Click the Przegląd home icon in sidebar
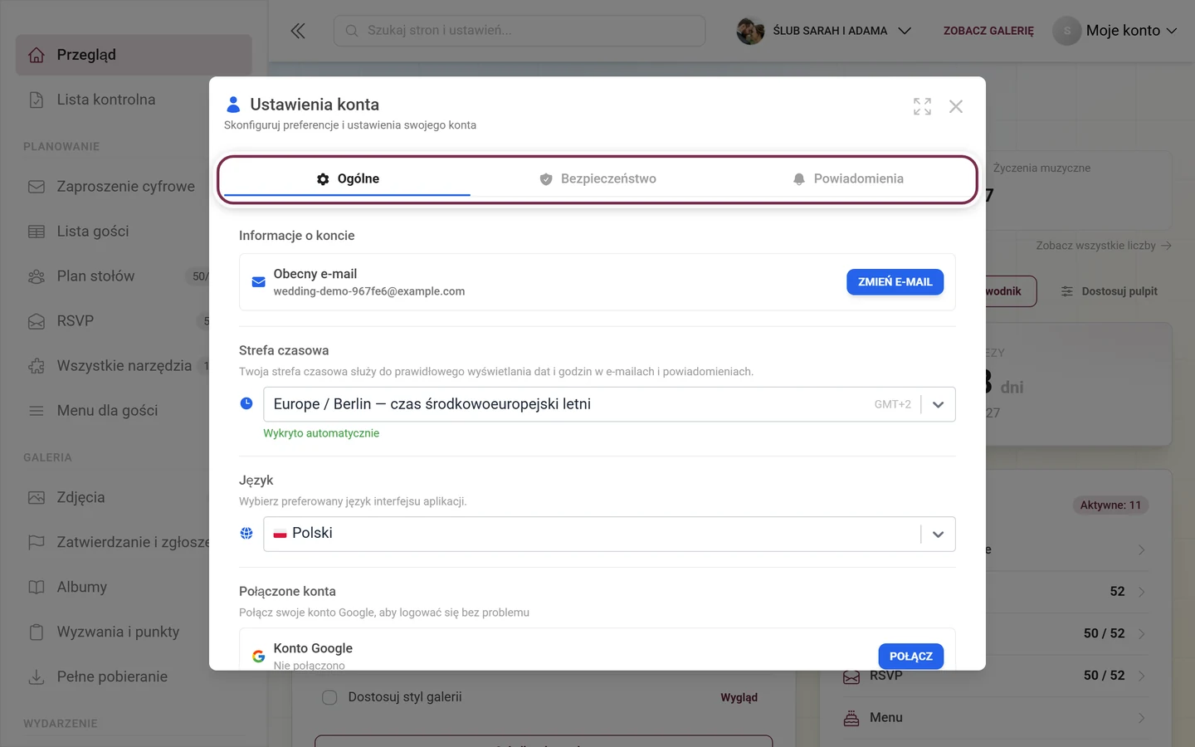 (x=37, y=55)
